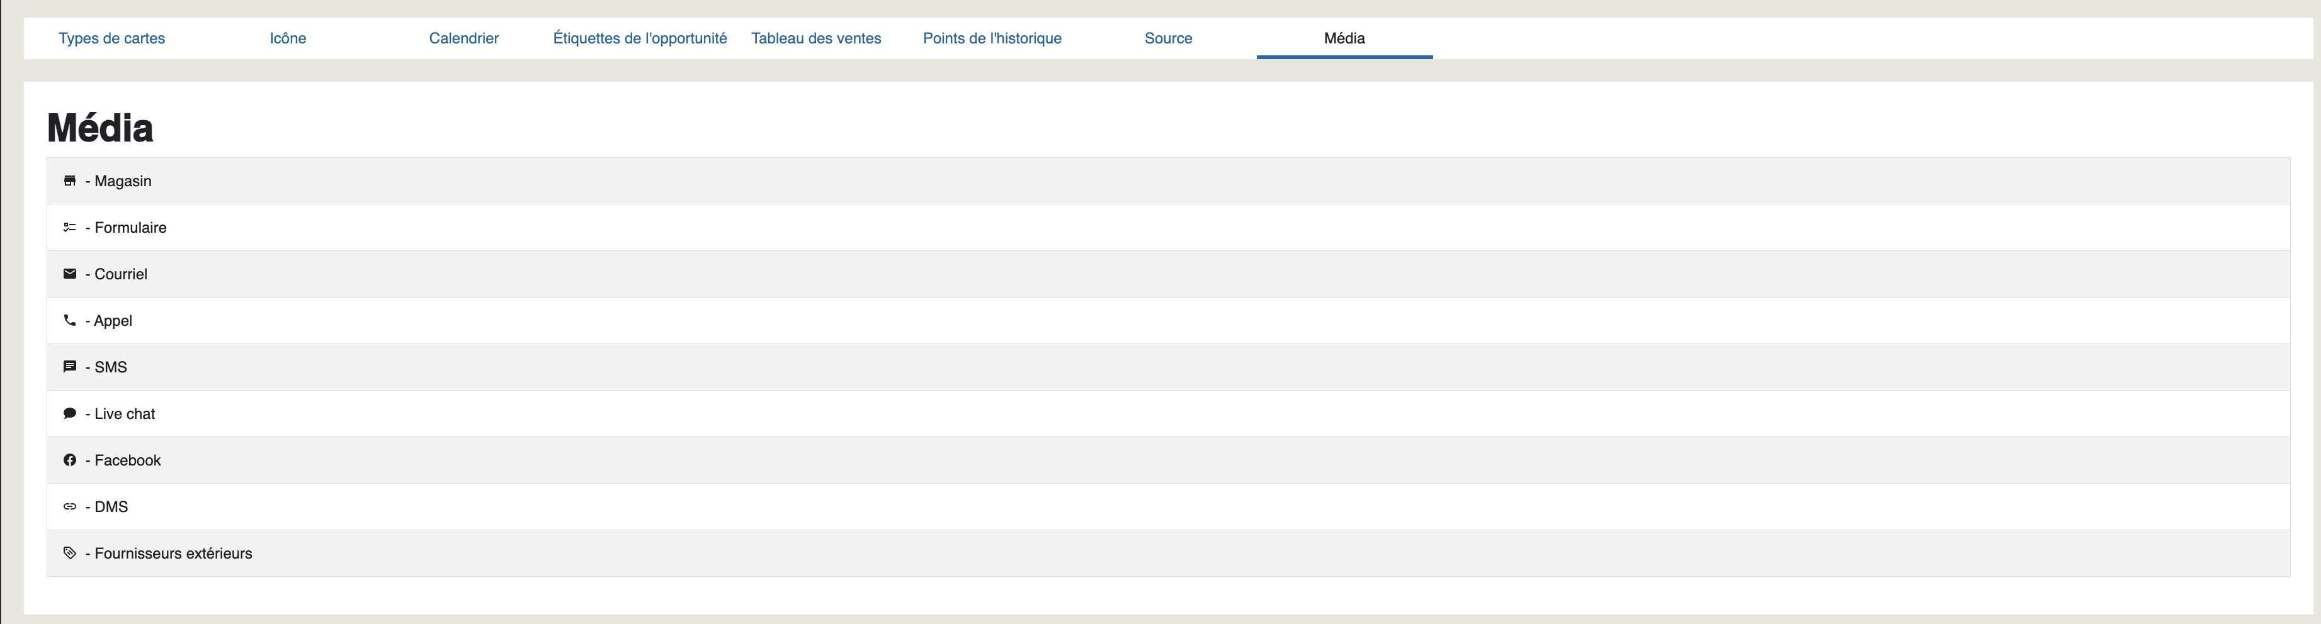Switch to the Icône tab
This screenshot has width=2321, height=624.
coord(288,38)
